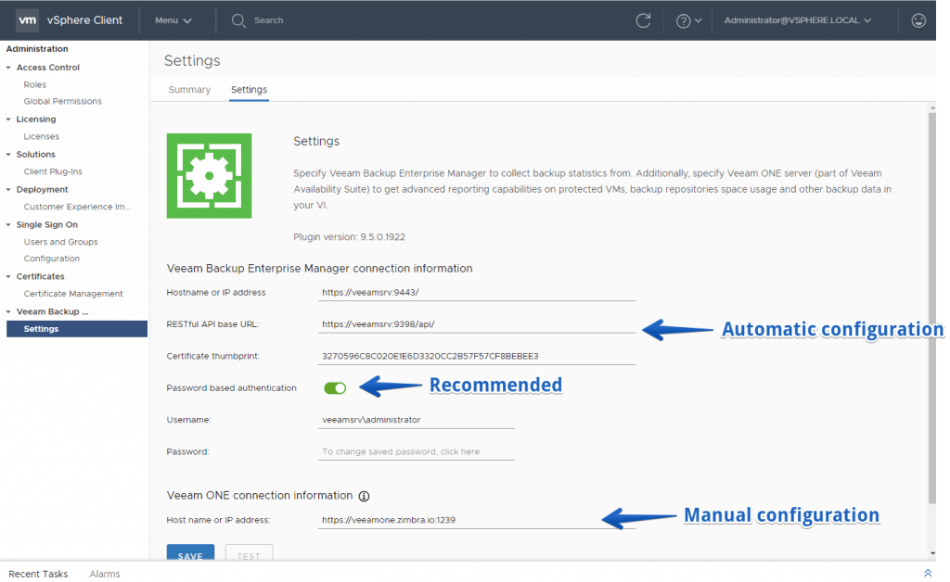Open Global Permissions
950x582 pixels.
tap(62, 102)
